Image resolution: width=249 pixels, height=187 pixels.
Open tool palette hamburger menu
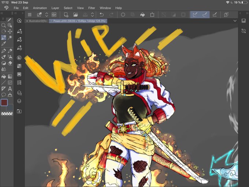(x=3, y=19)
